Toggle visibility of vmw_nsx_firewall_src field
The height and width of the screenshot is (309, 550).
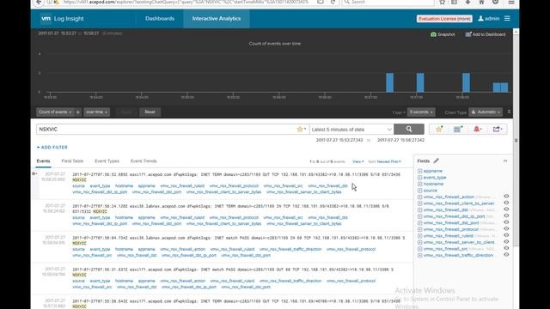pyautogui.click(x=506, y=248)
